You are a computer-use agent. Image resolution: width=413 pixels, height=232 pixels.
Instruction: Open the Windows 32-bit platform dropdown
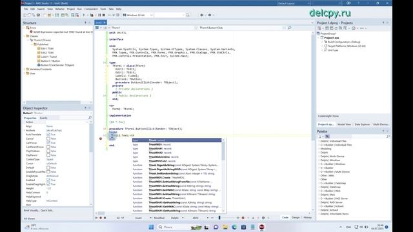tap(137, 15)
